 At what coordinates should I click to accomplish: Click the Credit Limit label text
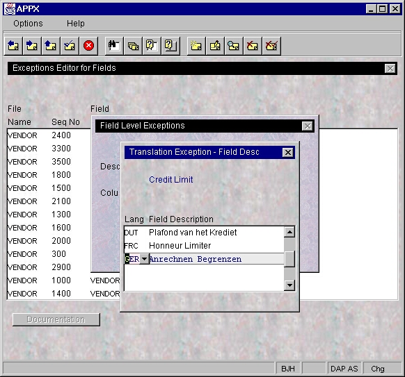tap(171, 180)
